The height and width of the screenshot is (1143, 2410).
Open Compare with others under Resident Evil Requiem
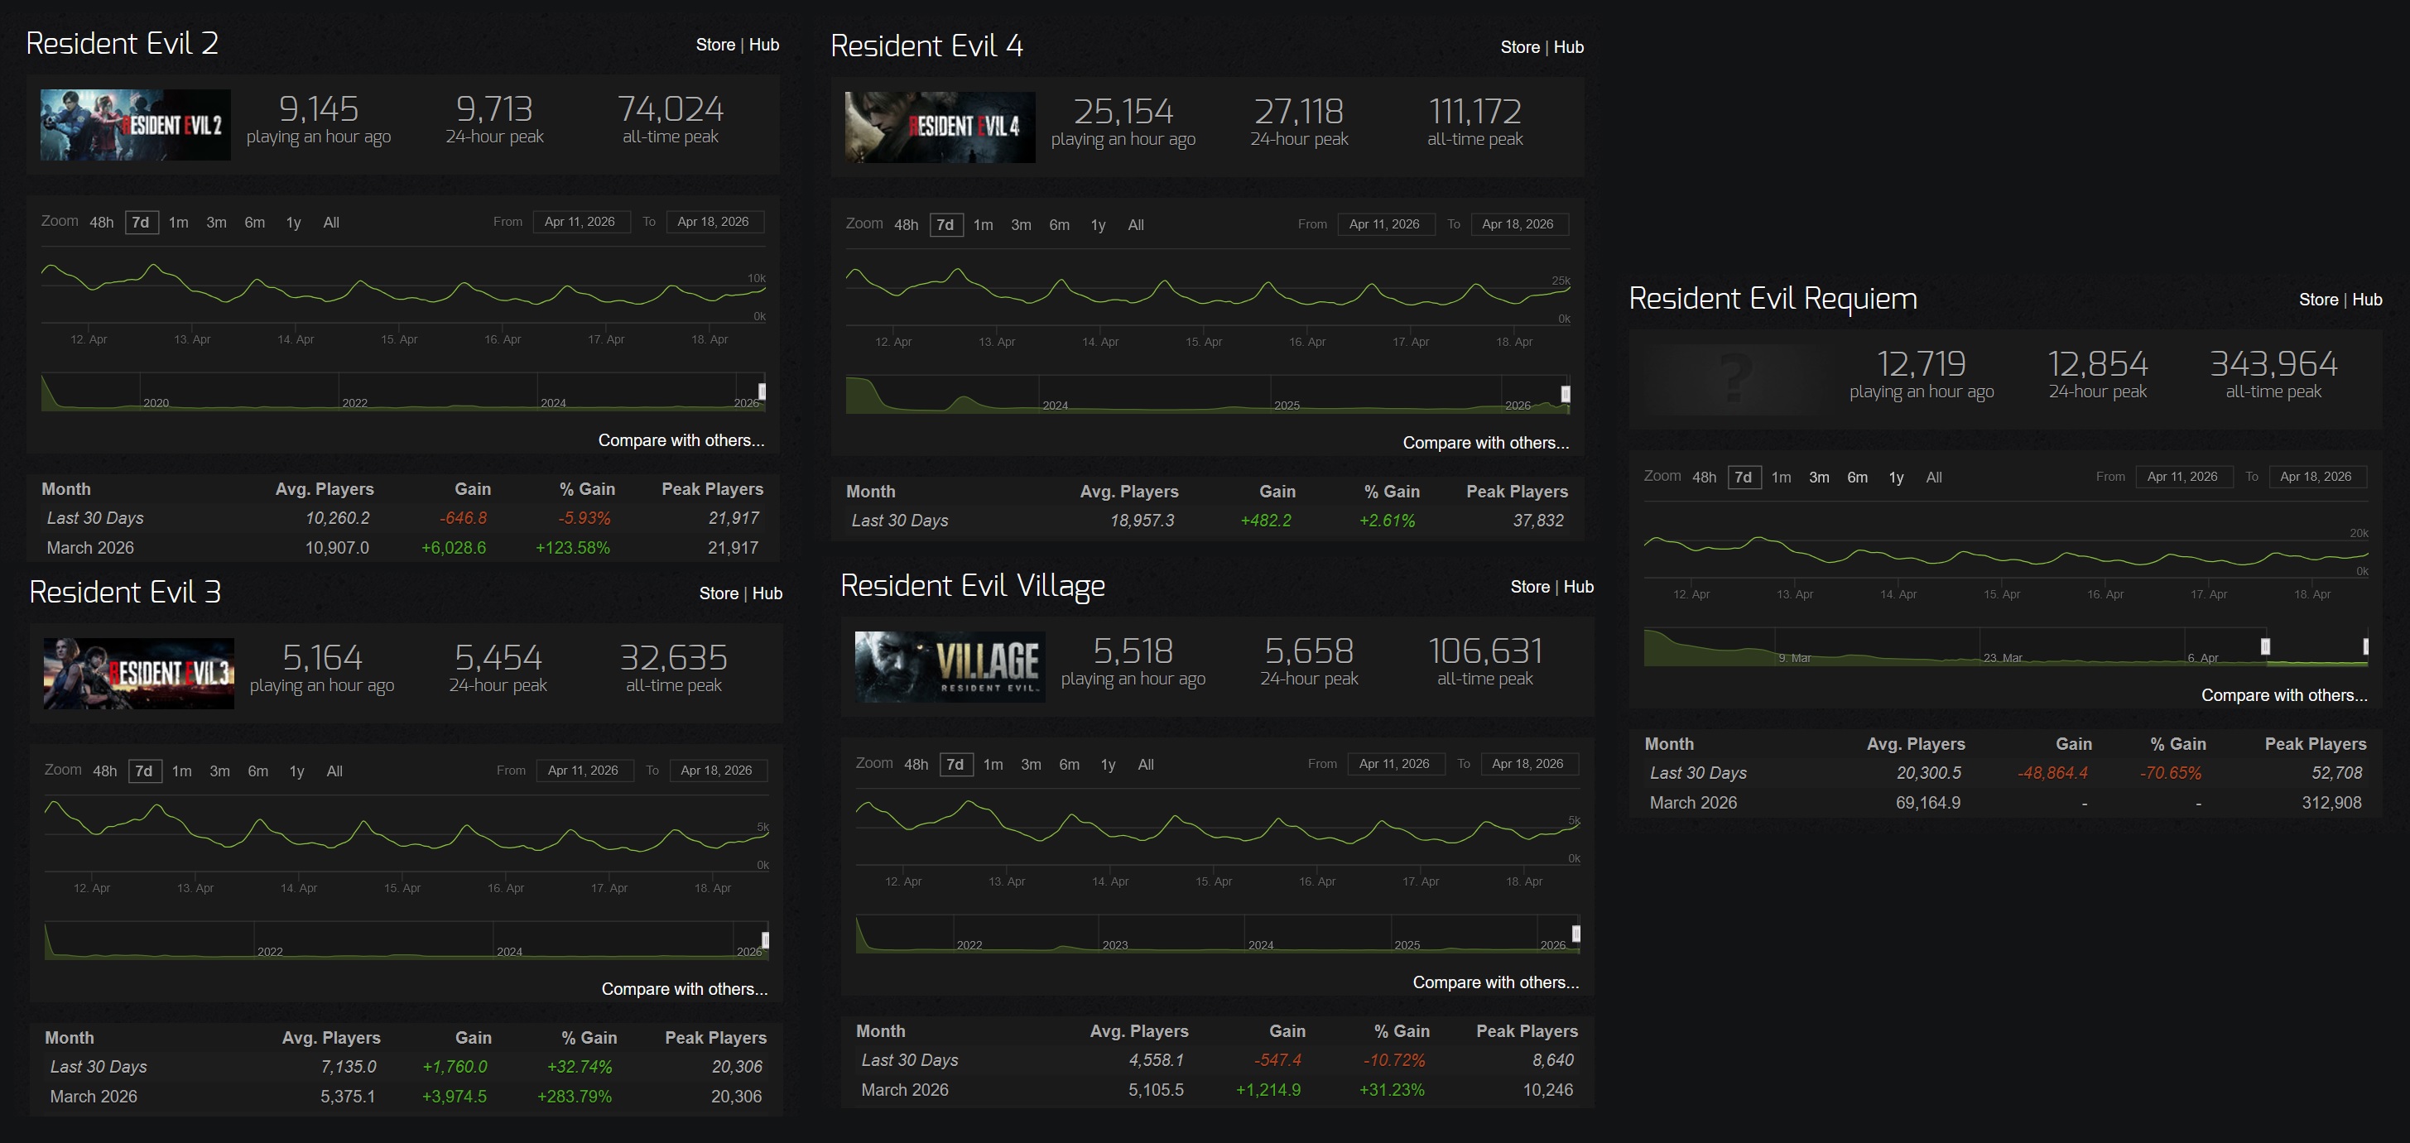coord(2283,695)
